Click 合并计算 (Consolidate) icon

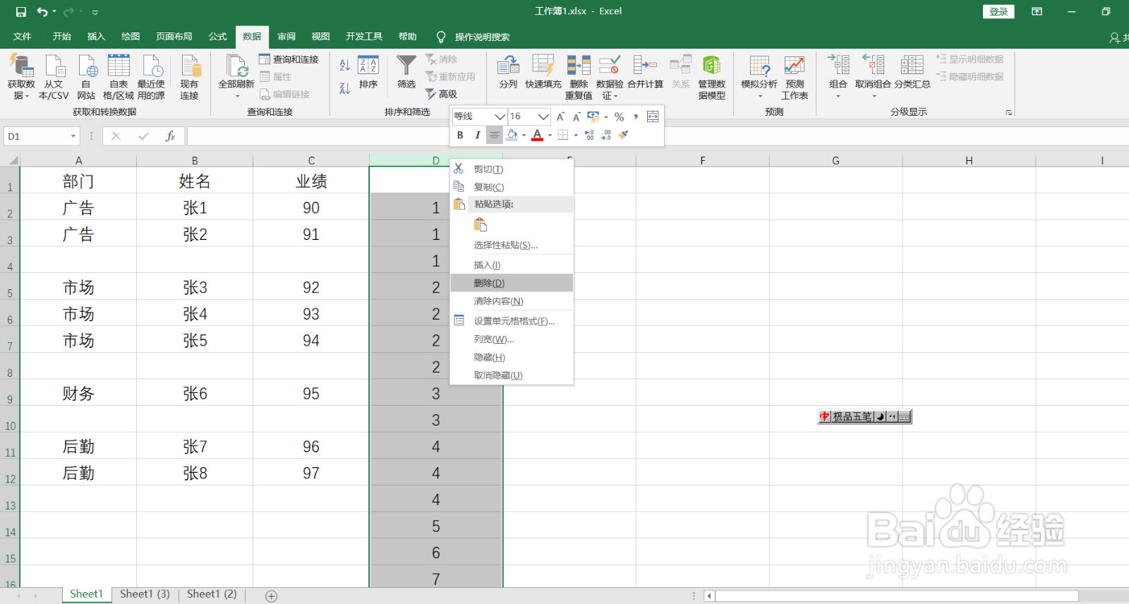(x=645, y=65)
